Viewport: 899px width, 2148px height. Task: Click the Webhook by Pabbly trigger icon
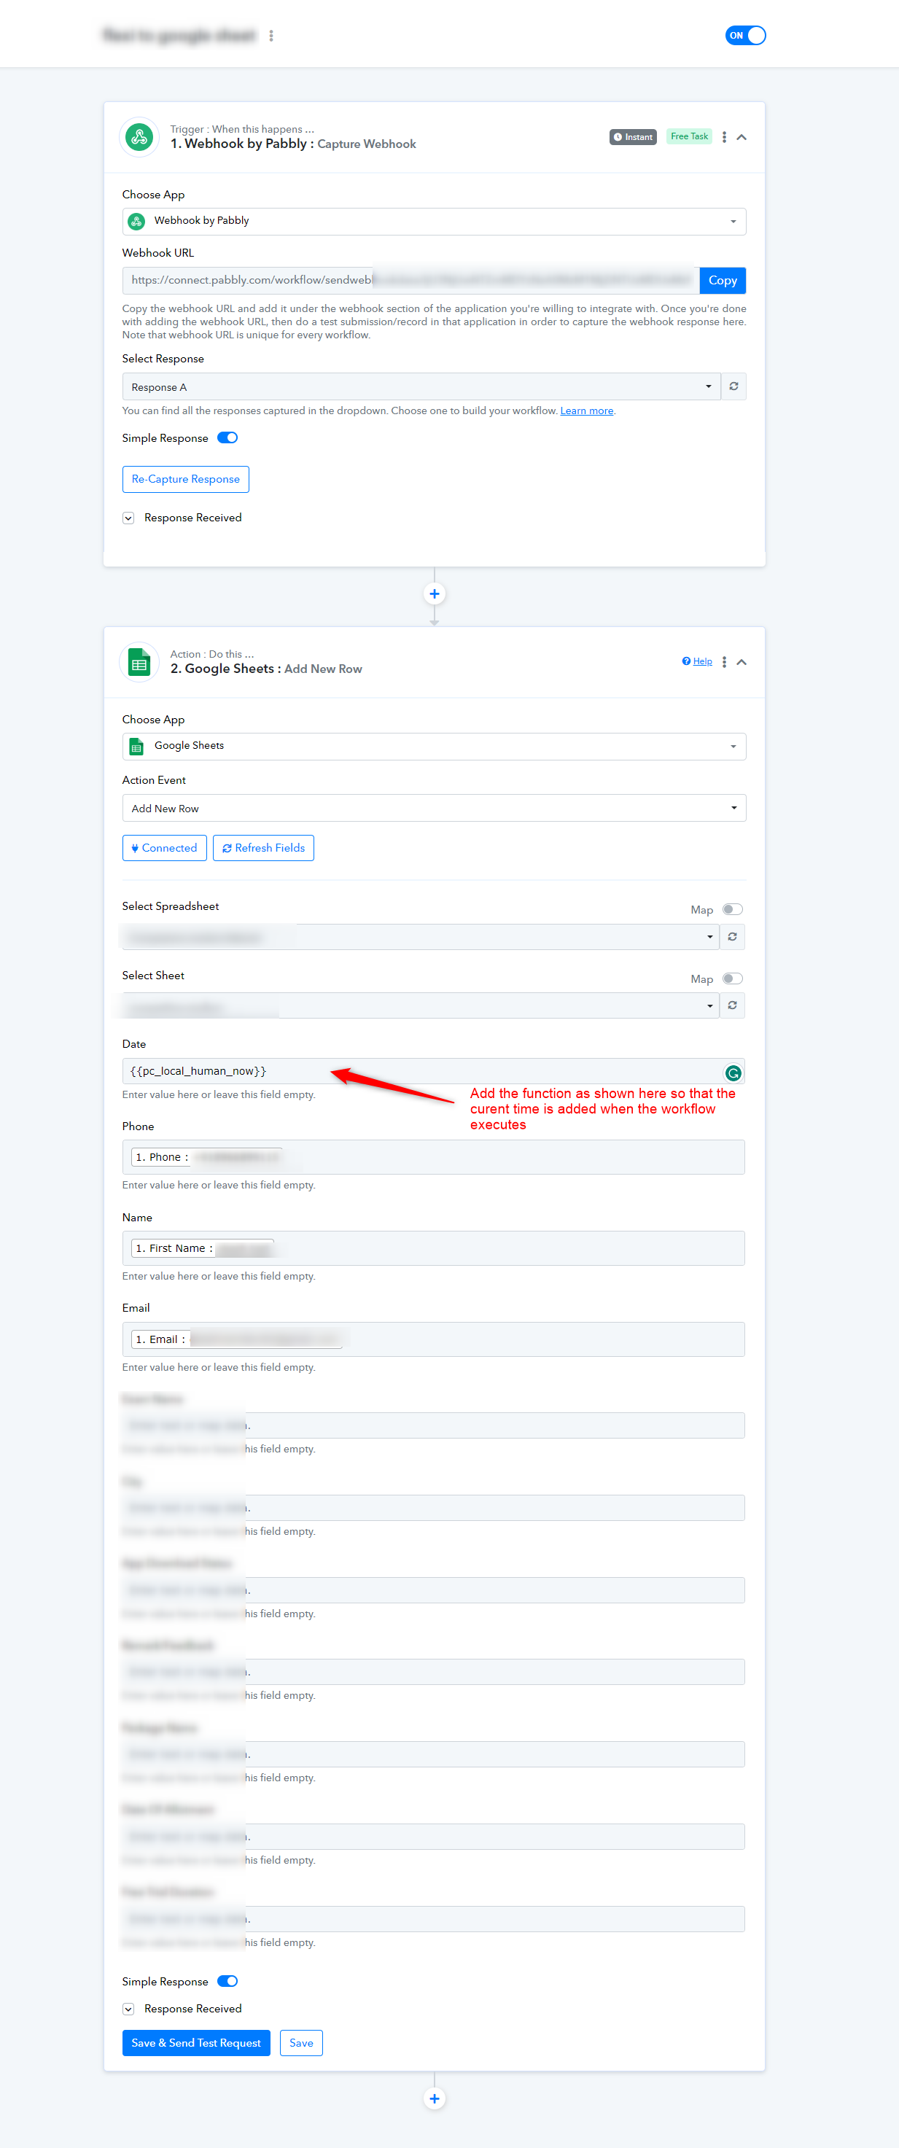click(x=139, y=137)
